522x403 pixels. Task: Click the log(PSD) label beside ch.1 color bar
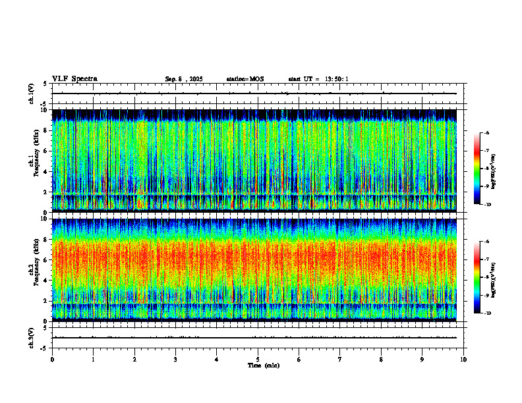click(x=494, y=172)
